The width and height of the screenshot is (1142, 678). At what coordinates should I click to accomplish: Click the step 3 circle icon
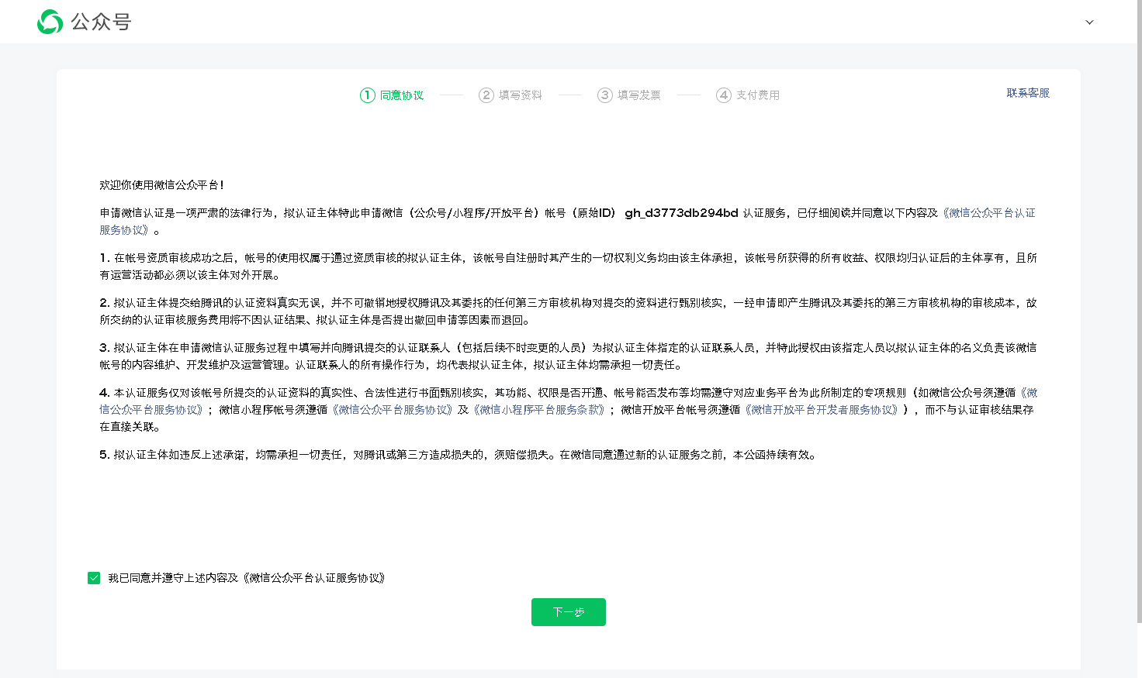coord(605,95)
